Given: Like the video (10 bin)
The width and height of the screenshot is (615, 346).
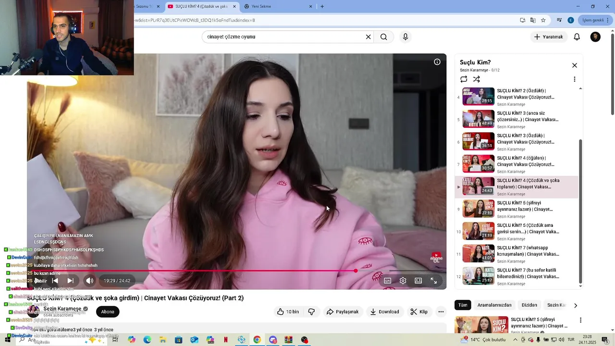Looking at the screenshot, I should pos(288,312).
